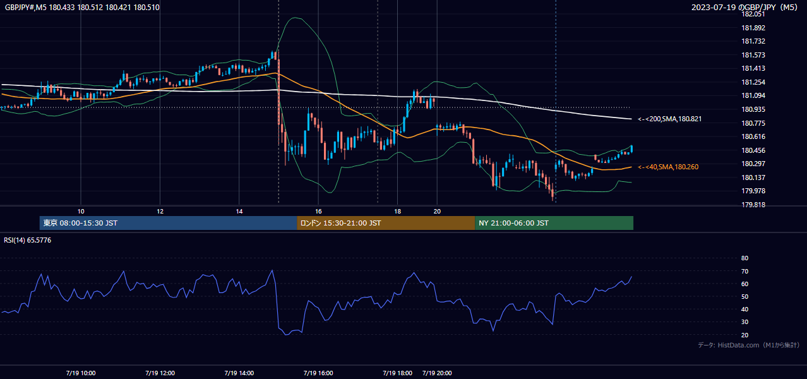Click the 182.051 price axis label

754,14
